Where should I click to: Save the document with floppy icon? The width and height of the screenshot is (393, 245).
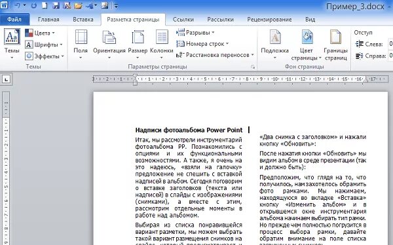(x=56, y=5)
